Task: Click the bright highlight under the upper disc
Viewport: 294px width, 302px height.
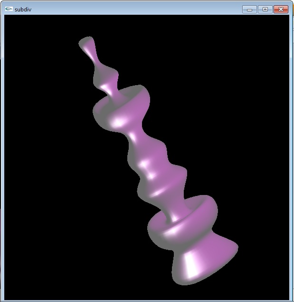Action: (117, 122)
